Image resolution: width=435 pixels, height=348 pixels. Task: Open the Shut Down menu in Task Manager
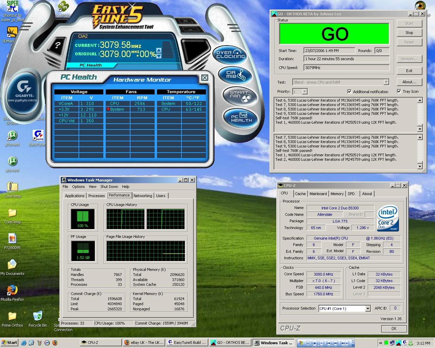(109, 187)
